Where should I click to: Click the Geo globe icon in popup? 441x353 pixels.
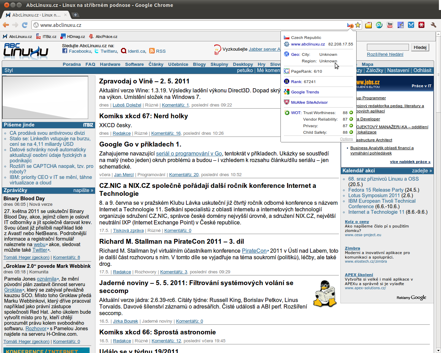pos(286,54)
